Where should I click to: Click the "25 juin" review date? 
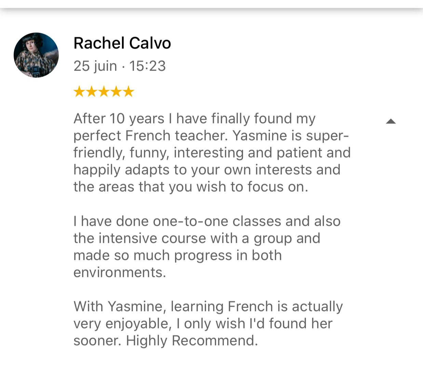[x=95, y=66]
